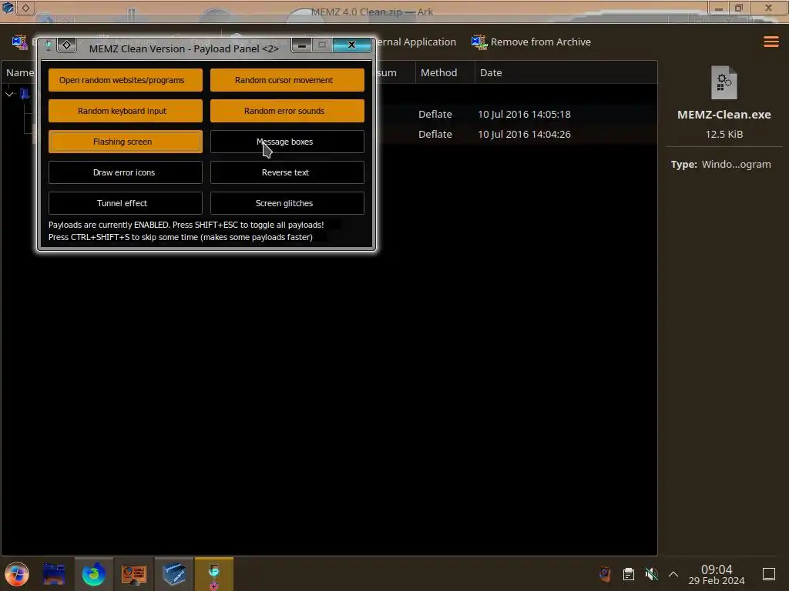Toggle Random error sounds payload
The width and height of the screenshot is (789, 591).
pyautogui.click(x=287, y=111)
